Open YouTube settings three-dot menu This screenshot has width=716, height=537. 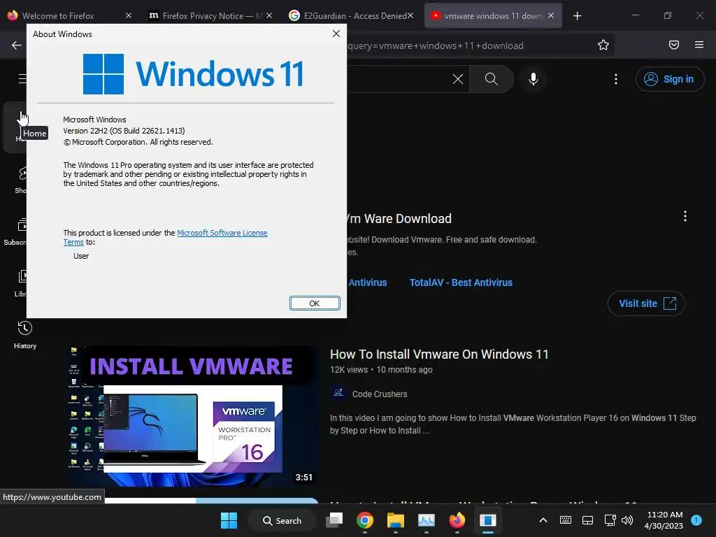click(616, 79)
